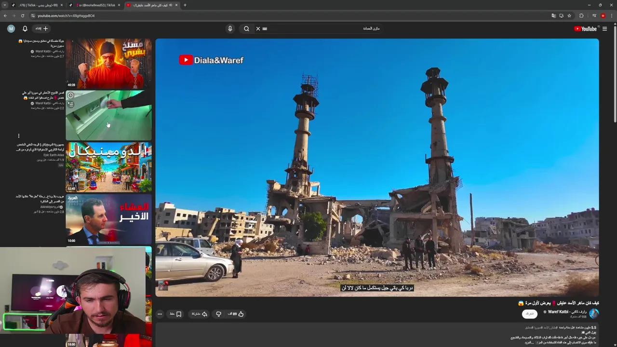Open the AlArabiya video title link
The height and width of the screenshot is (347, 617).
click(40, 199)
